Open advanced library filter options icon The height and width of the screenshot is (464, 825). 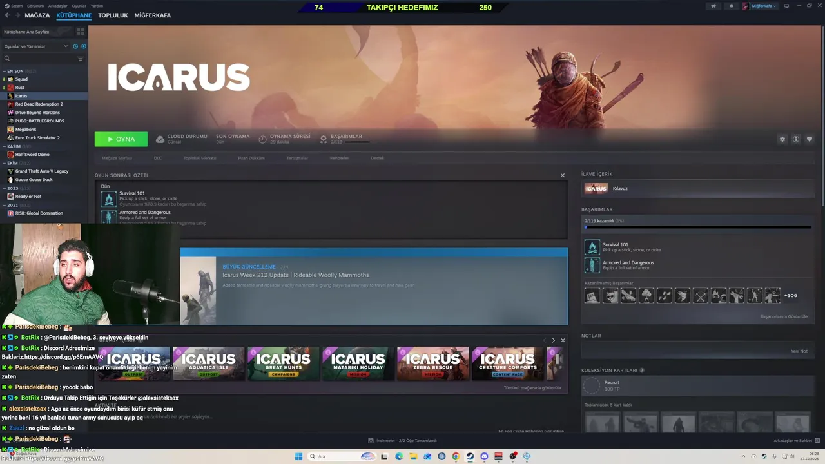pyautogui.click(x=81, y=59)
